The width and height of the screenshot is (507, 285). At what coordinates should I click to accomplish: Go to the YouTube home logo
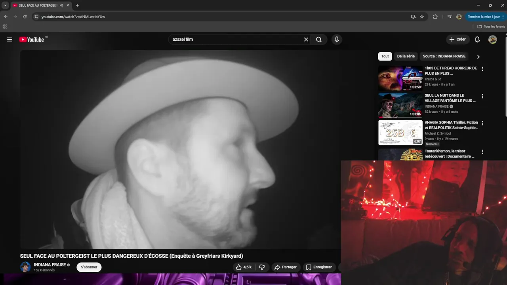(31, 40)
